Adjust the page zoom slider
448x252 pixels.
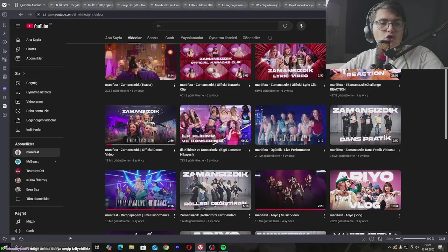tap(410, 239)
